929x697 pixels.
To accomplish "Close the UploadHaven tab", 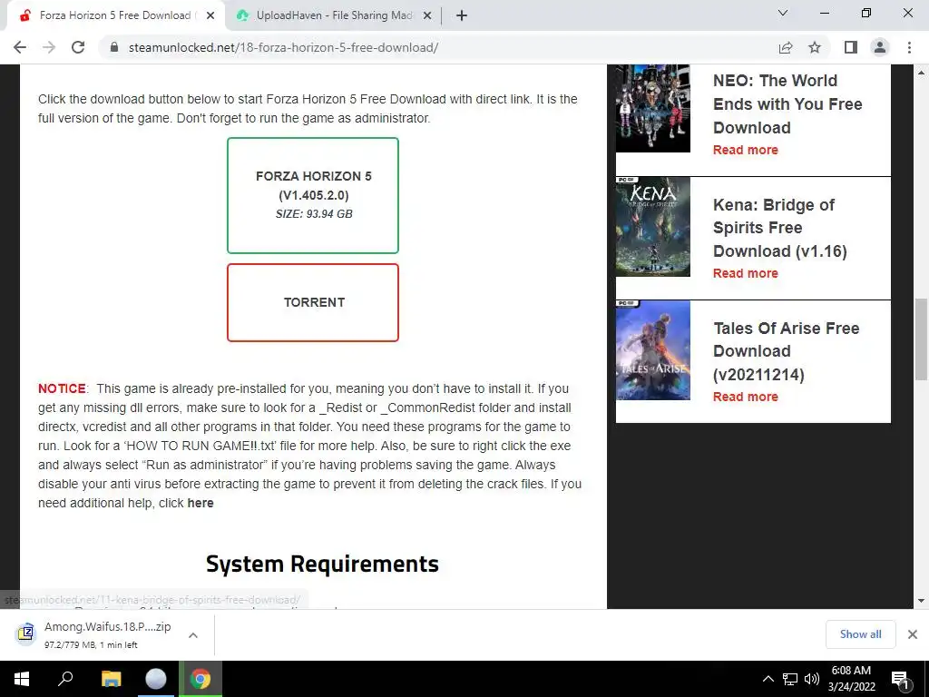I will [427, 15].
